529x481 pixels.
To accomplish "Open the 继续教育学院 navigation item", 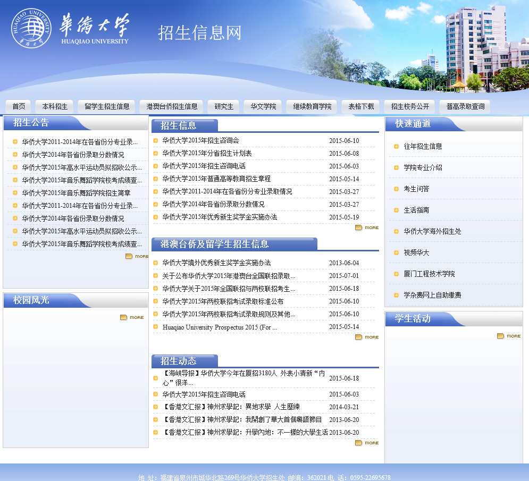I will 312,107.
